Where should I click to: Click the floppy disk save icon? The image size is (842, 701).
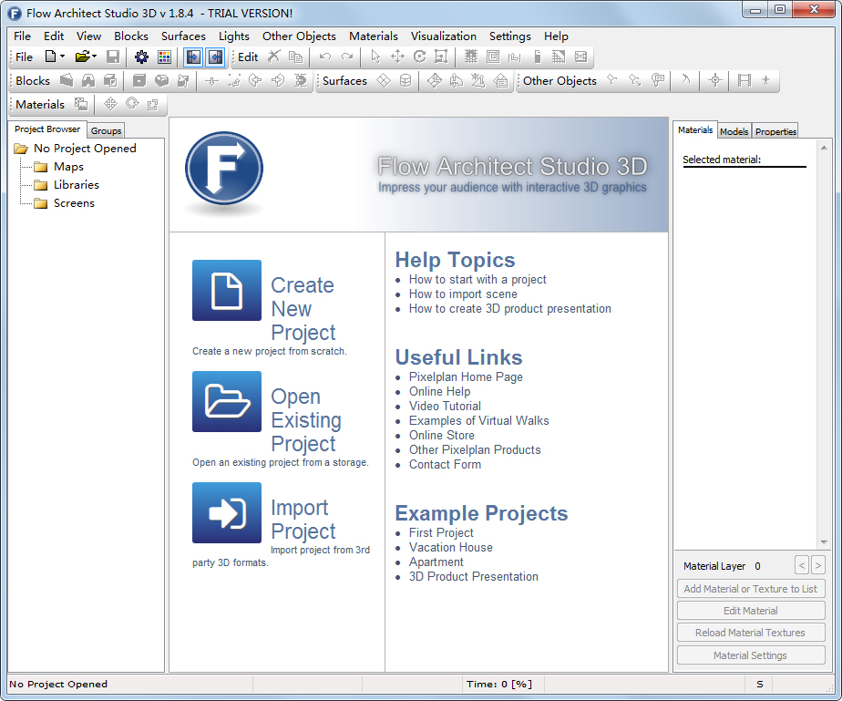113,57
